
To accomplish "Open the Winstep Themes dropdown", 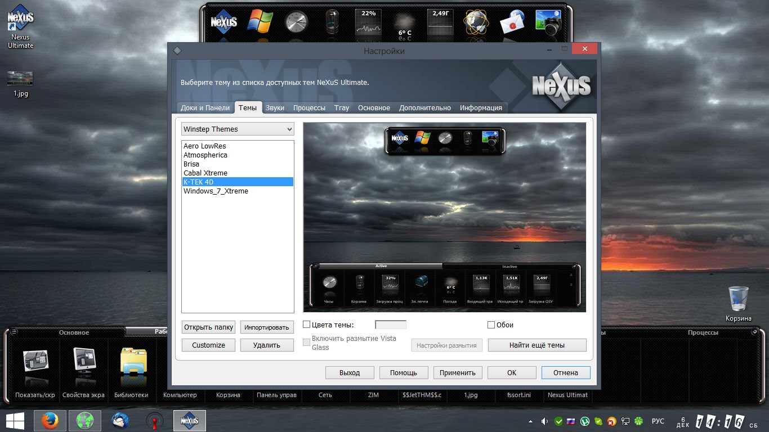I will [x=238, y=129].
